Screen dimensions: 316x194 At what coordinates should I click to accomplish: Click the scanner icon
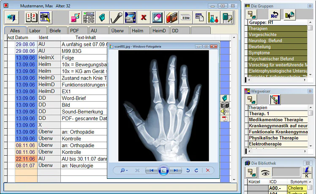tap(130, 18)
